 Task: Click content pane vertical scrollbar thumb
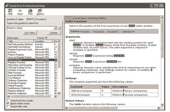162,39
